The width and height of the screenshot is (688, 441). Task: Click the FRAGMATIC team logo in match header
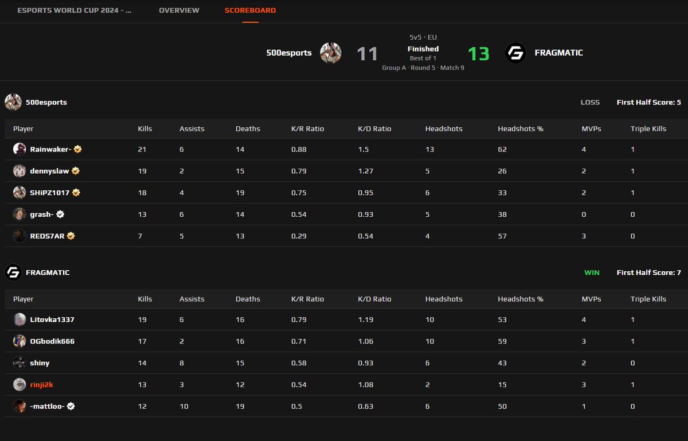[x=516, y=53]
